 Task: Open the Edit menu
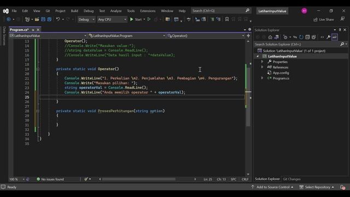pyautogui.click(x=25, y=11)
